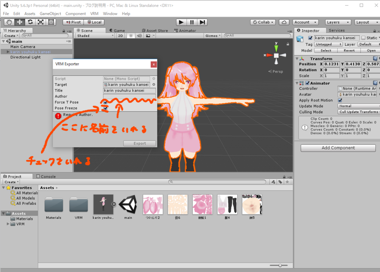Open the Gizmos dropdown

213,36
